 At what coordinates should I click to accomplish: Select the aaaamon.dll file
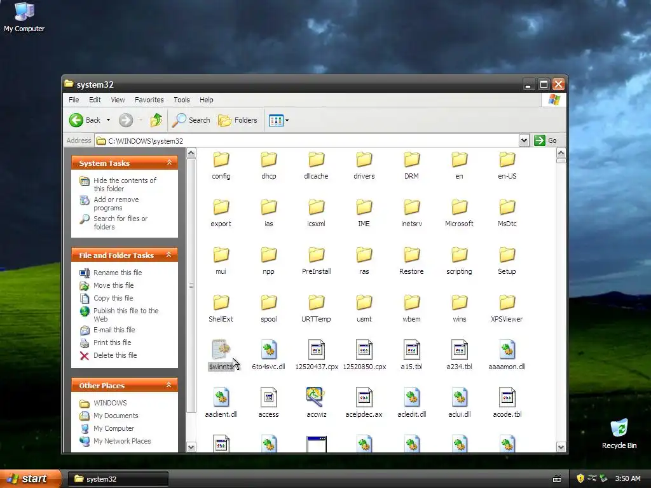pyautogui.click(x=507, y=355)
